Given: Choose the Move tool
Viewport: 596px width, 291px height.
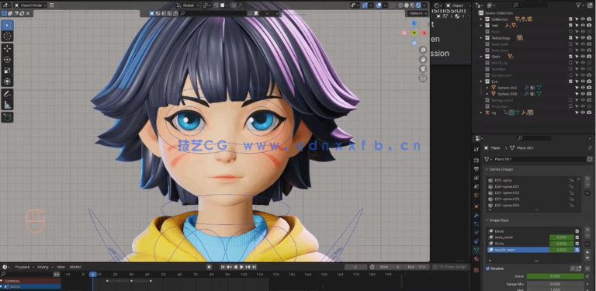Looking at the screenshot, I should [7, 48].
